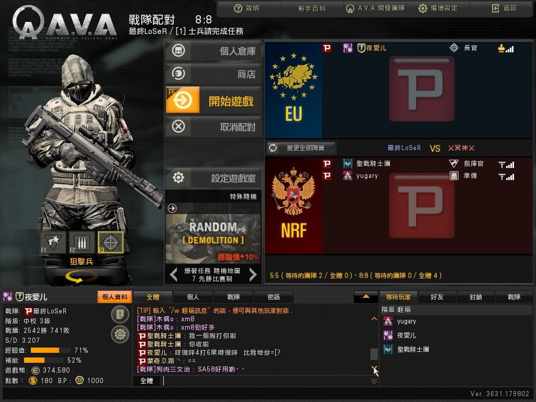Click yugary's rank icon in waiting list
Screen dimensions: 536x402
pyautogui.click(x=388, y=321)
